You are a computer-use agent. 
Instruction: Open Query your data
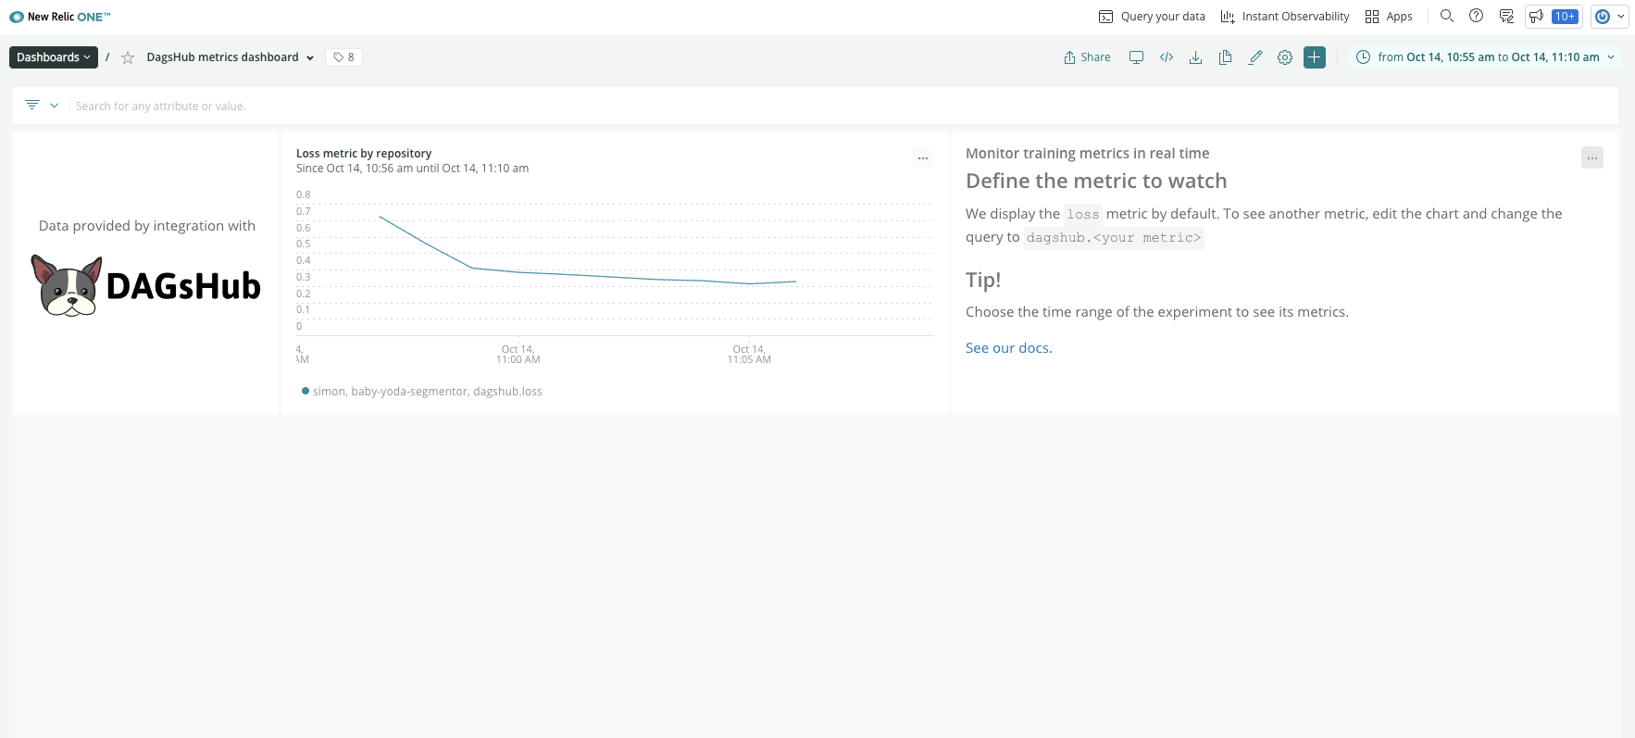[x=1152, y=17]
